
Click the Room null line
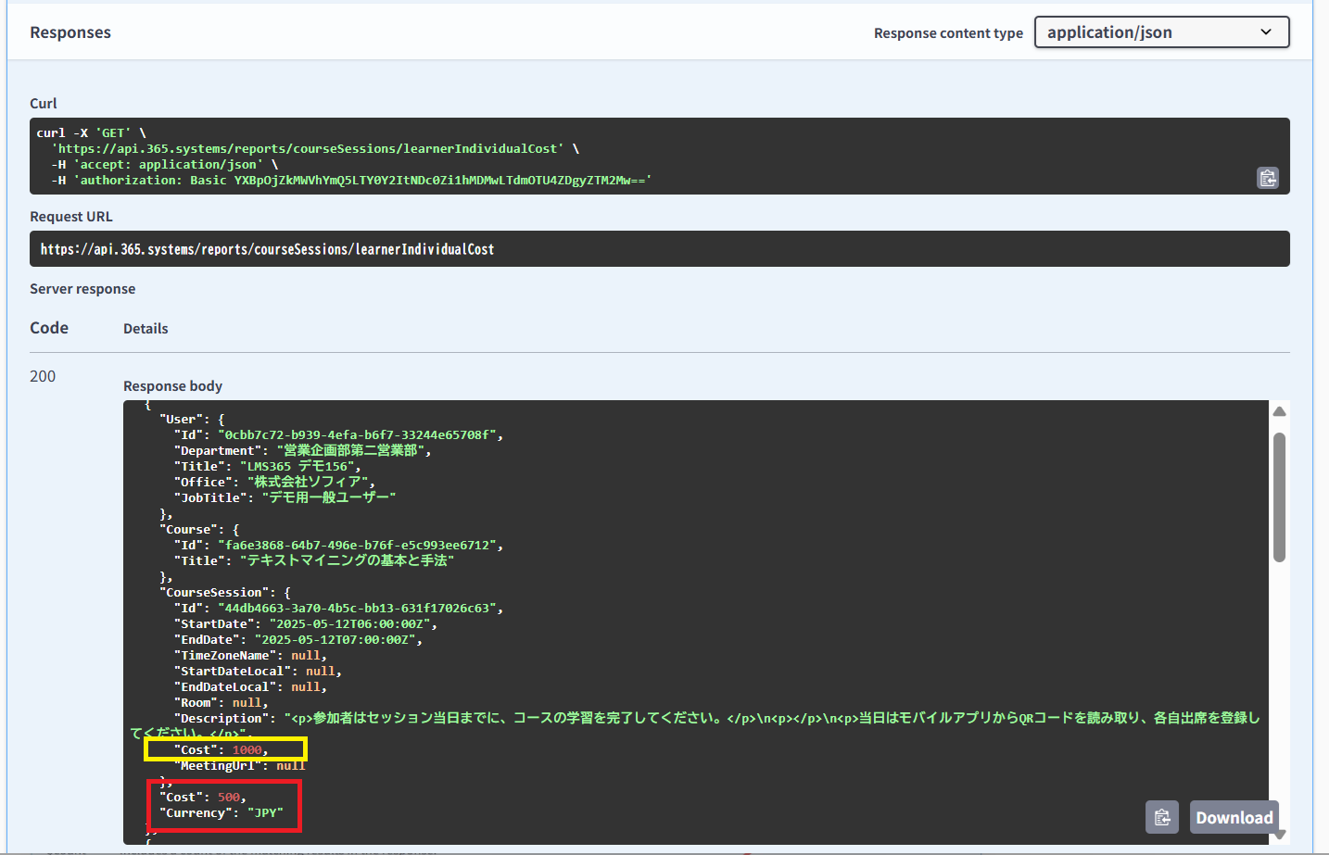point(221,703)
